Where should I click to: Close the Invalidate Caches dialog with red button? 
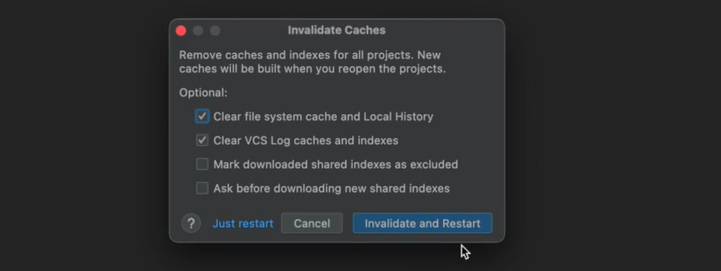pos(181,31)
